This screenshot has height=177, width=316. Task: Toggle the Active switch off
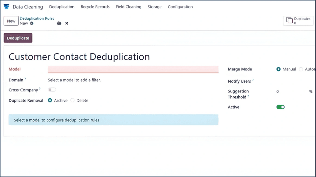280,107
